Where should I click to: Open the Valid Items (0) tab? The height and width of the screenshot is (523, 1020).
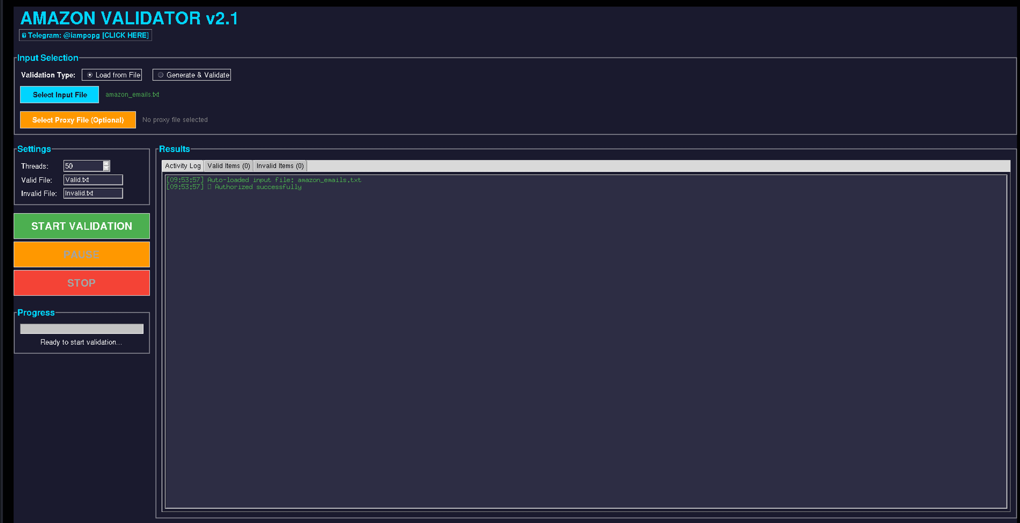[229, 166]
